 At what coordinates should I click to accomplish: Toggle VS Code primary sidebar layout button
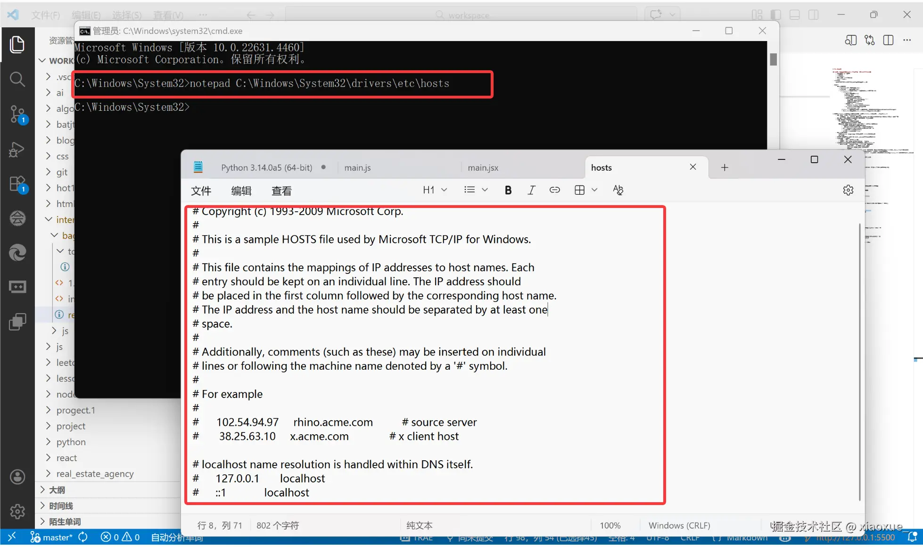(775, 15)
